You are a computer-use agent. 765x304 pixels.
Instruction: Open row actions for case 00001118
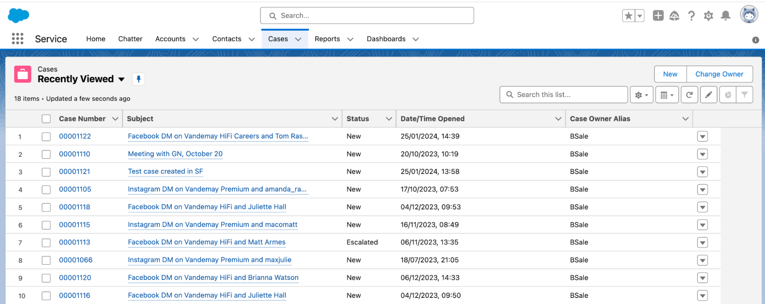coord(702,207)
